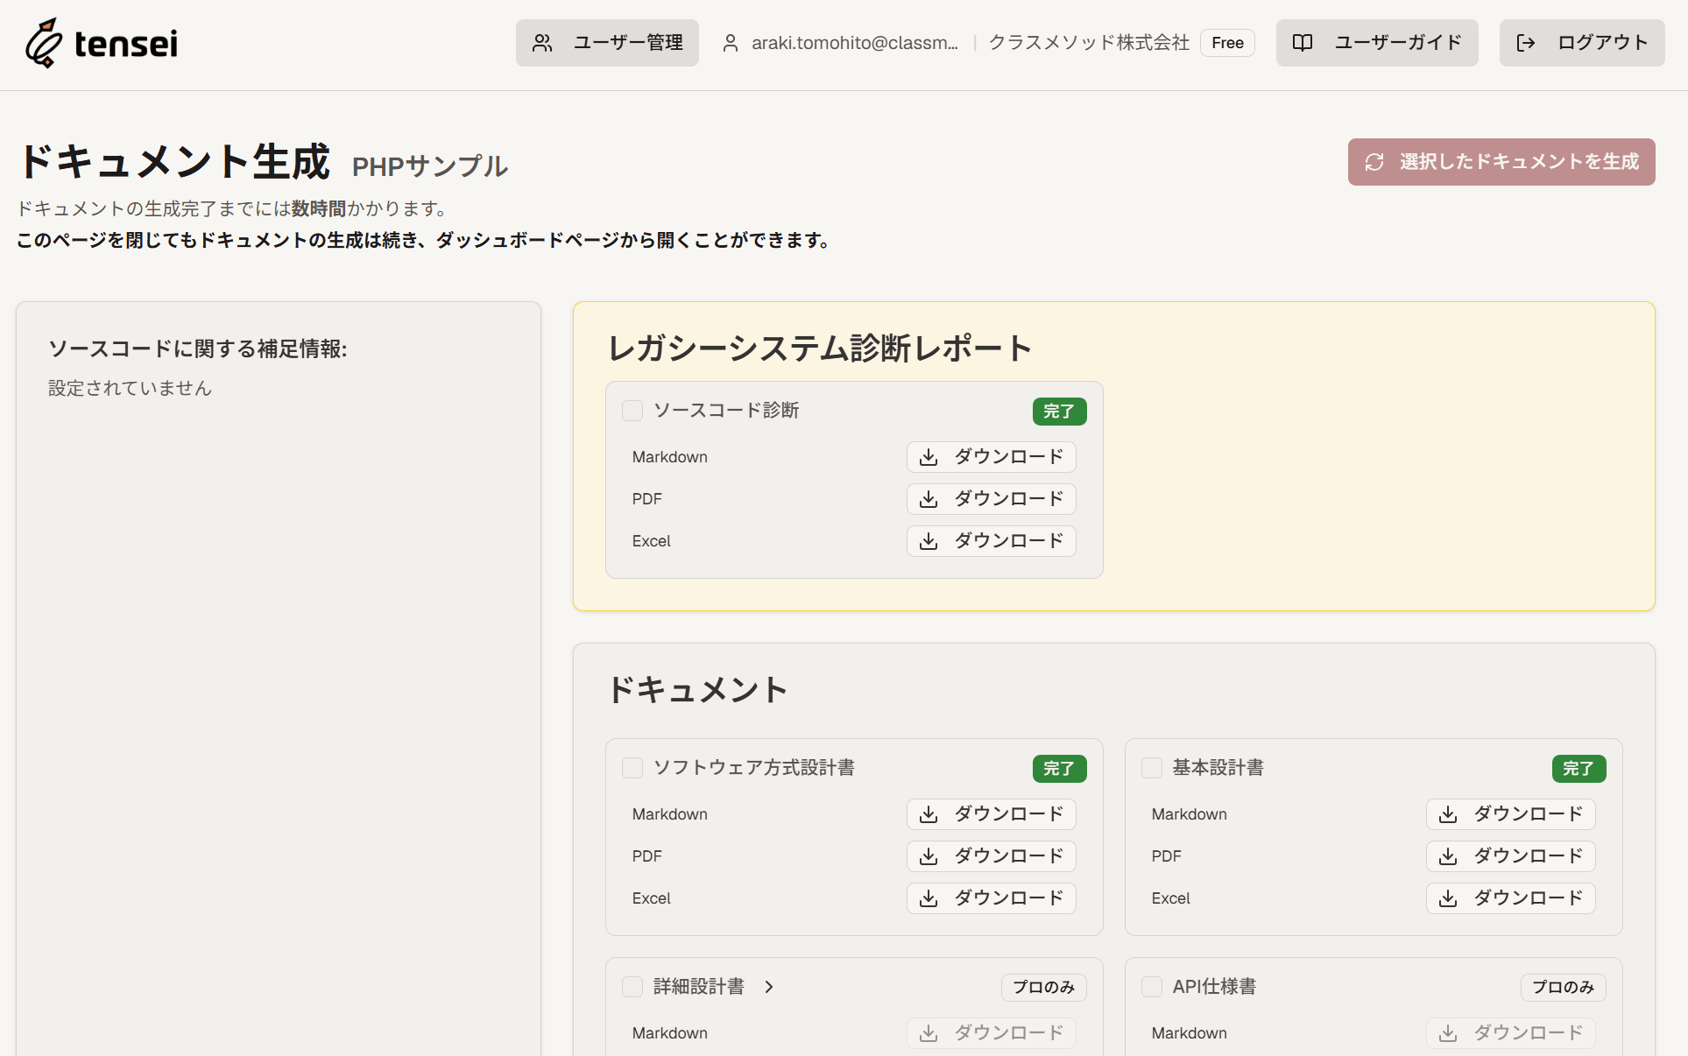Check the 基本設計書 checkbox
The height and width of the screenshot is (1056, 1688).
point(1152,768)
